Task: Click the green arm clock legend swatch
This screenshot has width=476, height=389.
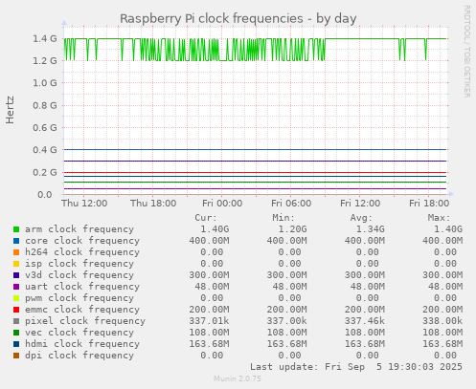Action: (x=16, y=229)
